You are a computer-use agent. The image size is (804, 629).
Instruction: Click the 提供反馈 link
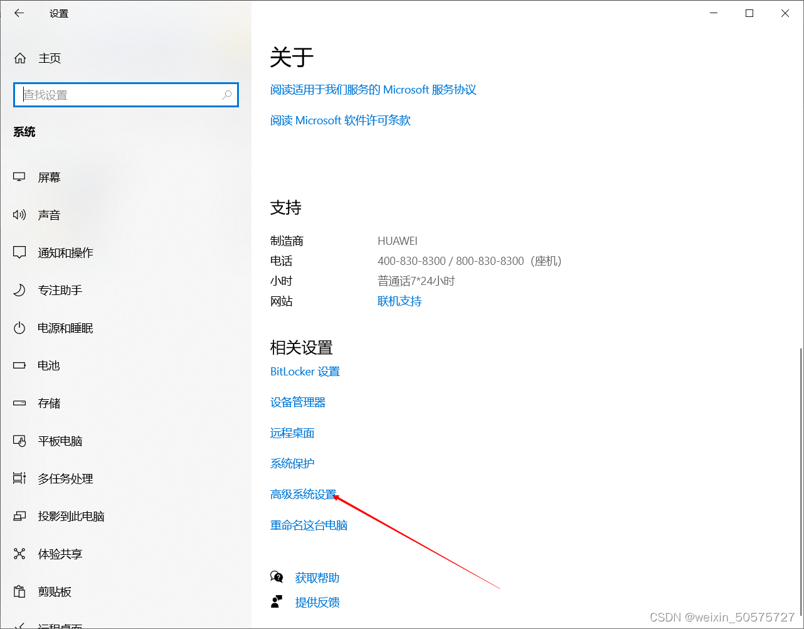click(317, 603)
